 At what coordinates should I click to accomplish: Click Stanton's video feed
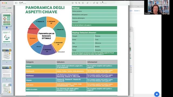tap(157, 7)
